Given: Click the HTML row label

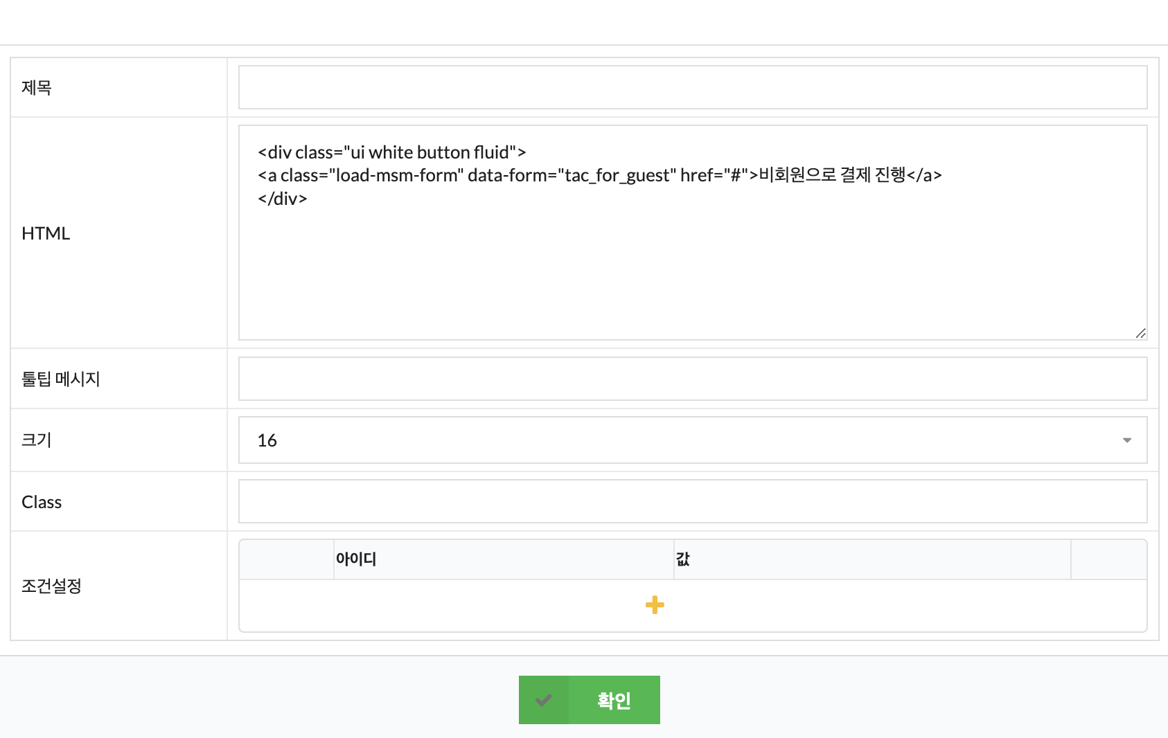Looking at the screenshot, I should (x=46, y=233).
